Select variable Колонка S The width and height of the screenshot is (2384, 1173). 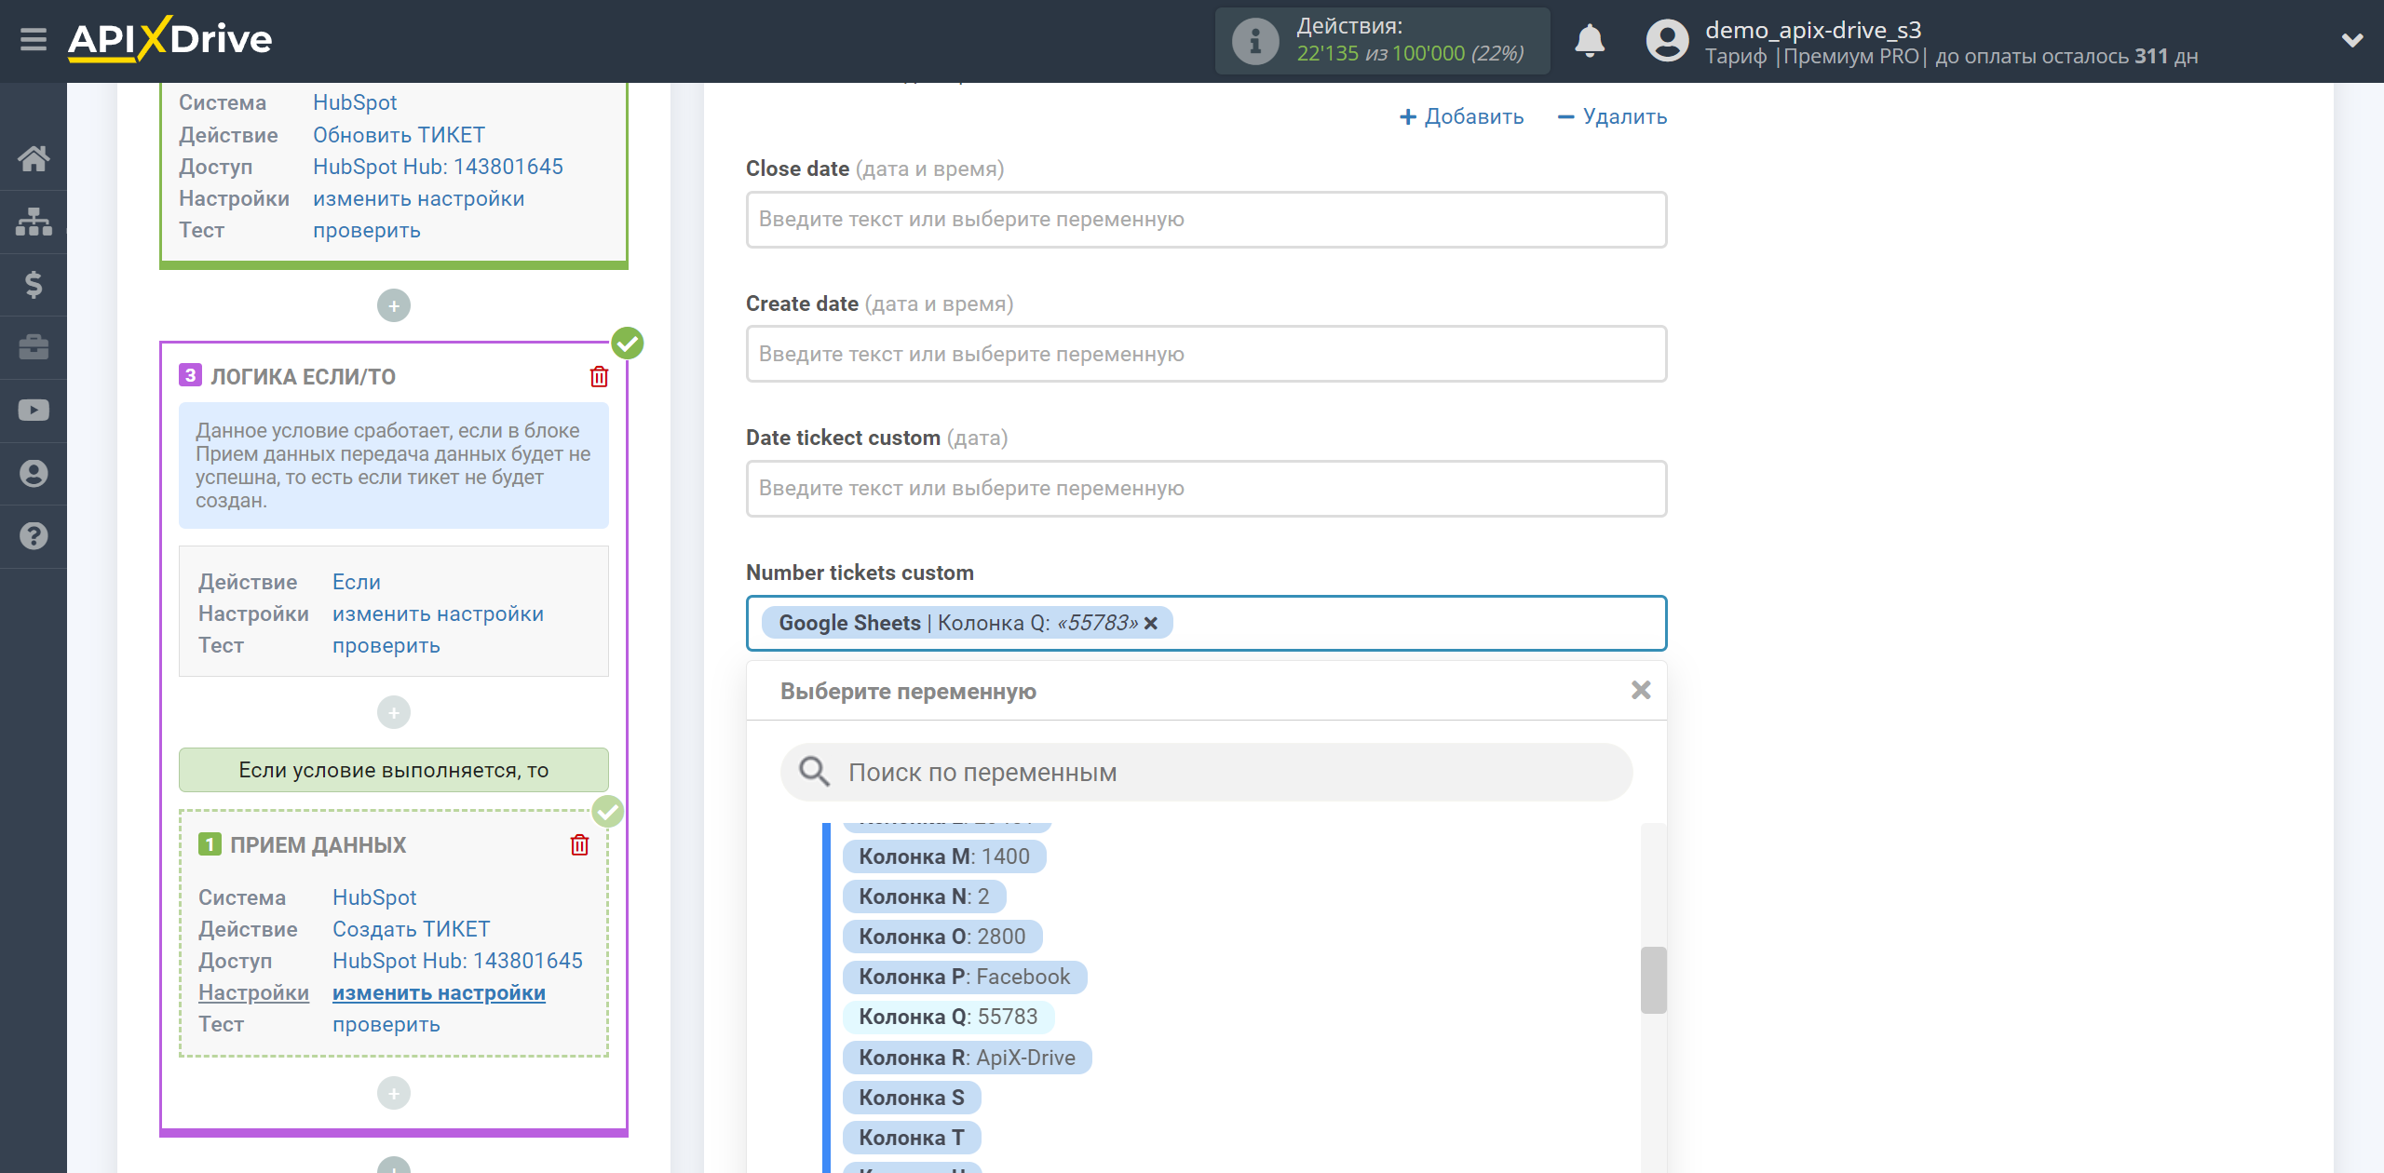click(911, 1098)
